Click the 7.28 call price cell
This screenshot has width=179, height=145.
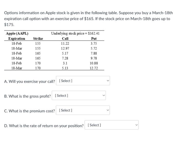click(65, 58)
